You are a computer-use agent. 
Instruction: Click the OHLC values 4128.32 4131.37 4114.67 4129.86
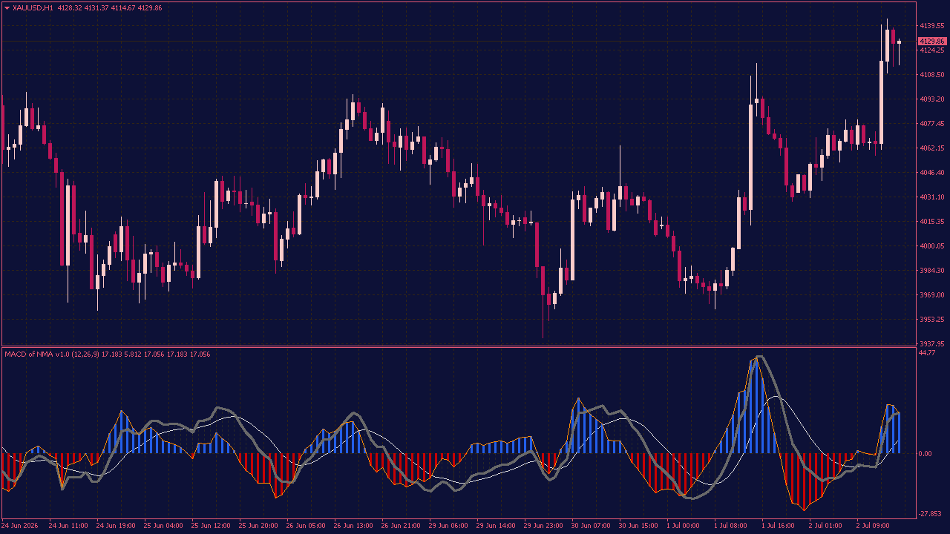(x=109, y=7)
